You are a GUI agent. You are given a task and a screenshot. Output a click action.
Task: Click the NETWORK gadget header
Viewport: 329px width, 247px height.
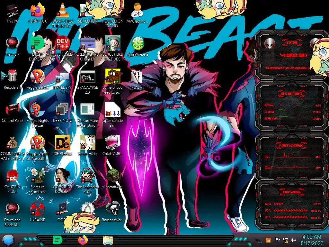click(291, 145)
